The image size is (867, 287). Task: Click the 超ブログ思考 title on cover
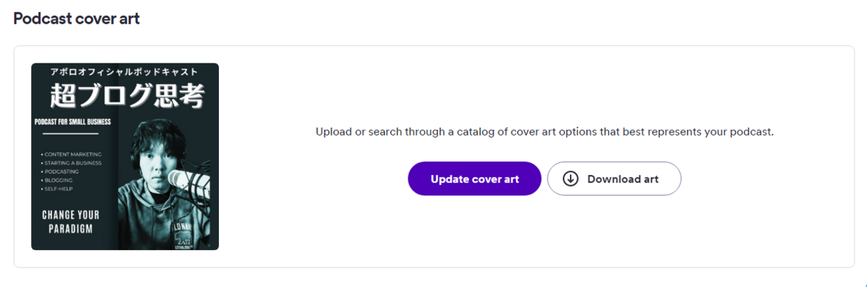[127, 95]
